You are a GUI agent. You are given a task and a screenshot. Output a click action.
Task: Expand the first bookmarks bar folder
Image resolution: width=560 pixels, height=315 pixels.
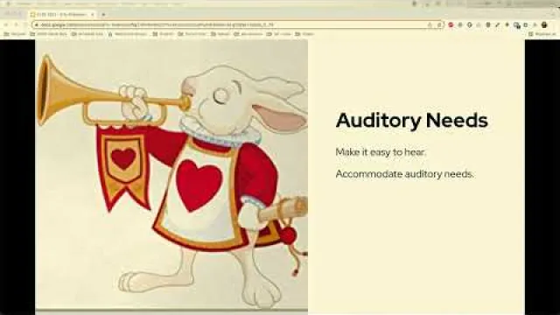tap(15, 34)
